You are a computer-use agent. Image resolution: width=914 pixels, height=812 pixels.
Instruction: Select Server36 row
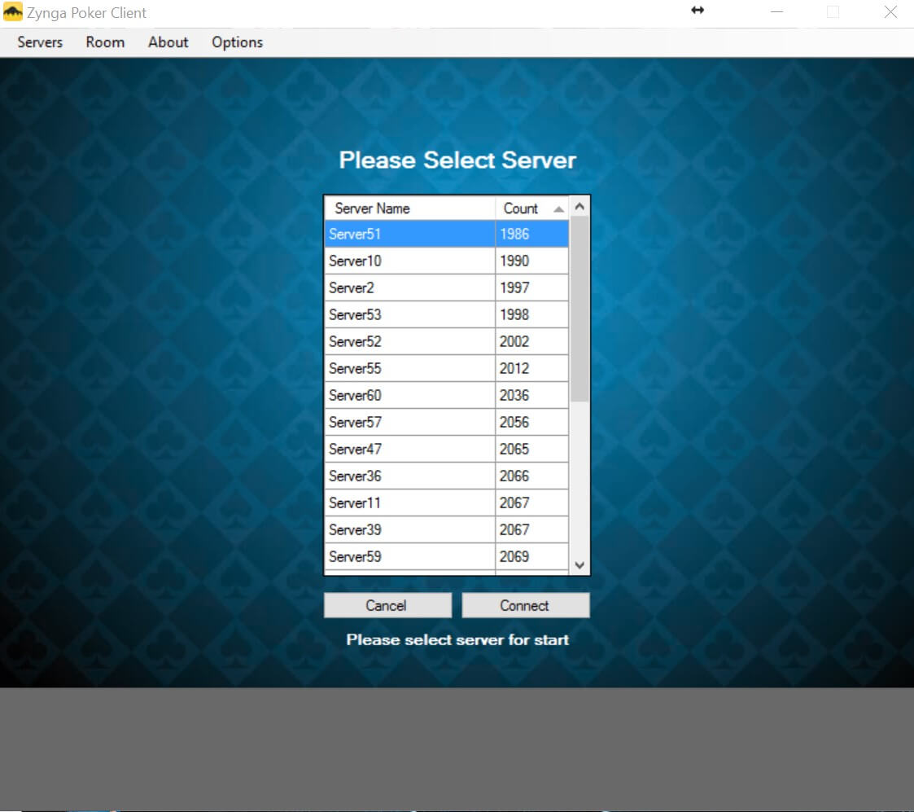click(447, 476)
